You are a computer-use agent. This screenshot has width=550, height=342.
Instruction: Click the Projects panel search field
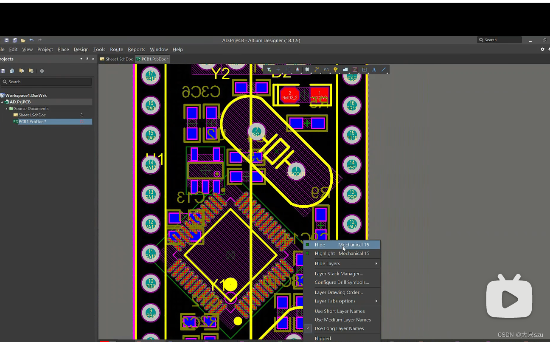click(x=46, y=82)
